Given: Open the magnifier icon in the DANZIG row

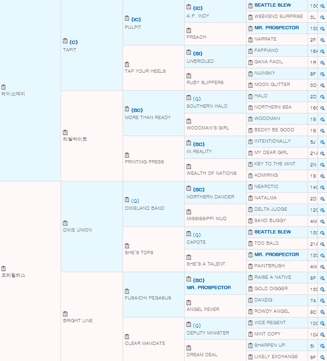Looking at the screenshot, I should tap(322, 301).
